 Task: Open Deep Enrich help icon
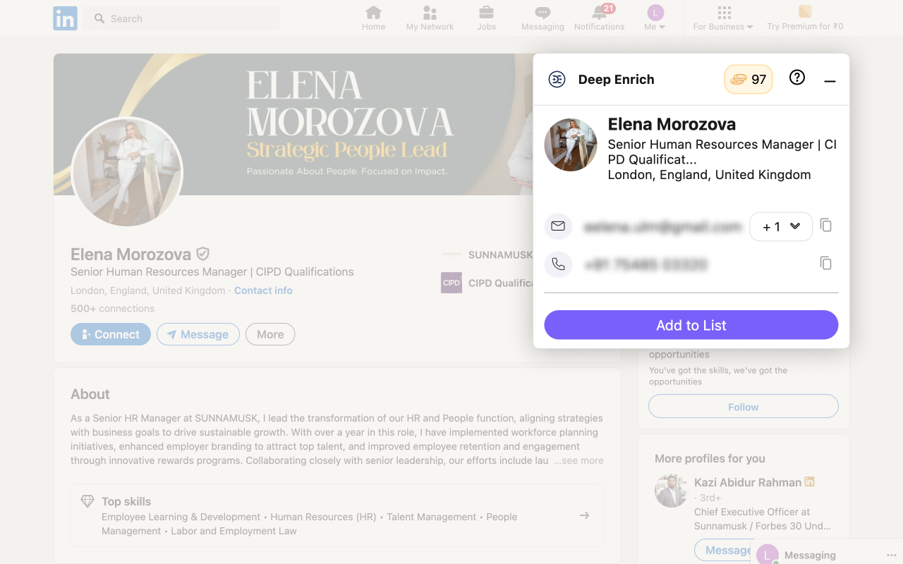pyautogui.click(x=797, y=78)
